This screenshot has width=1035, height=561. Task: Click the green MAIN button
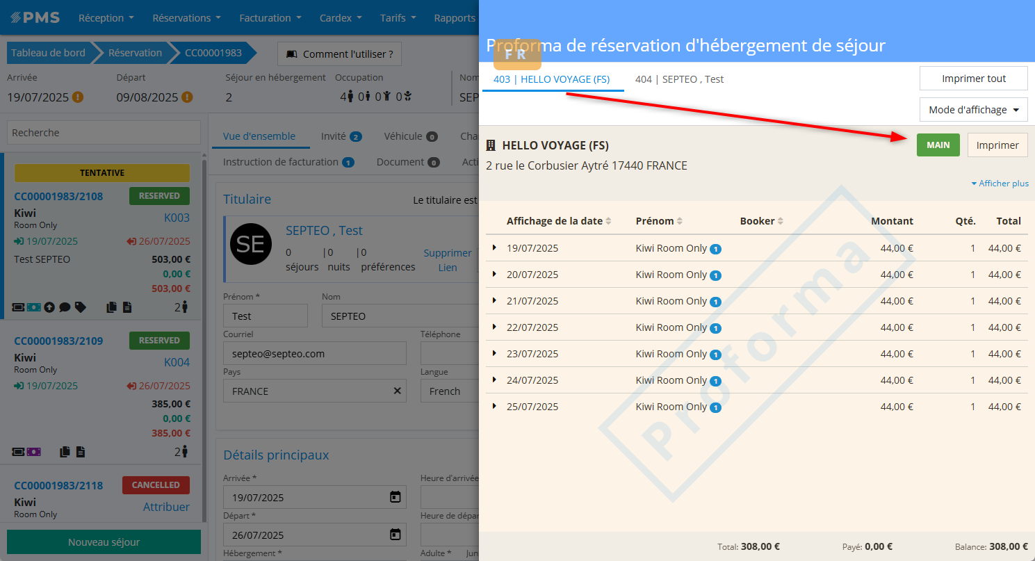tap(938, 145)
